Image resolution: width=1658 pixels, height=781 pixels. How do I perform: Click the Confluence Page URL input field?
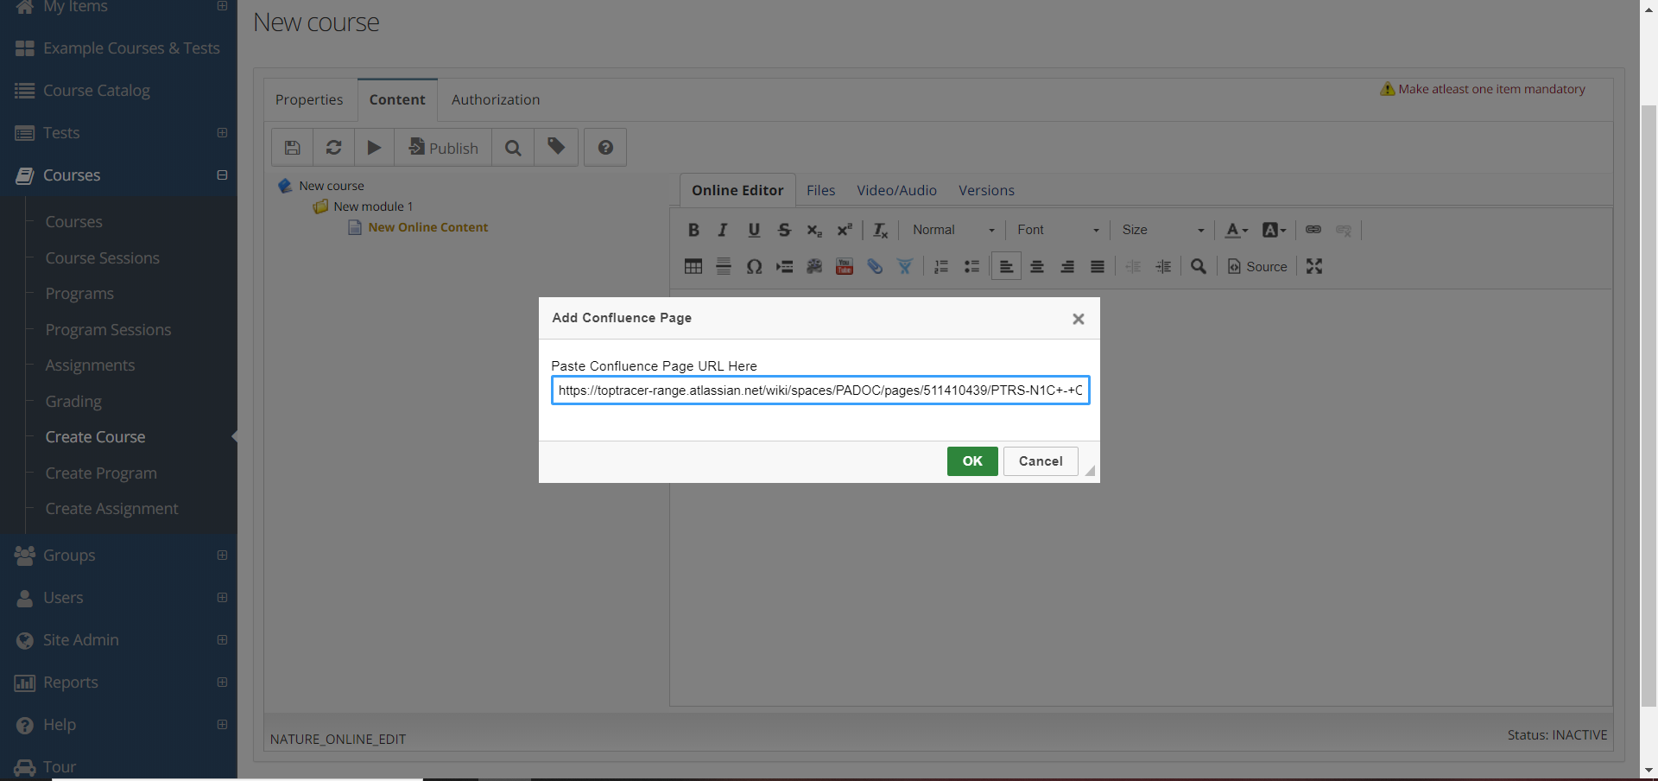(820, 390)
